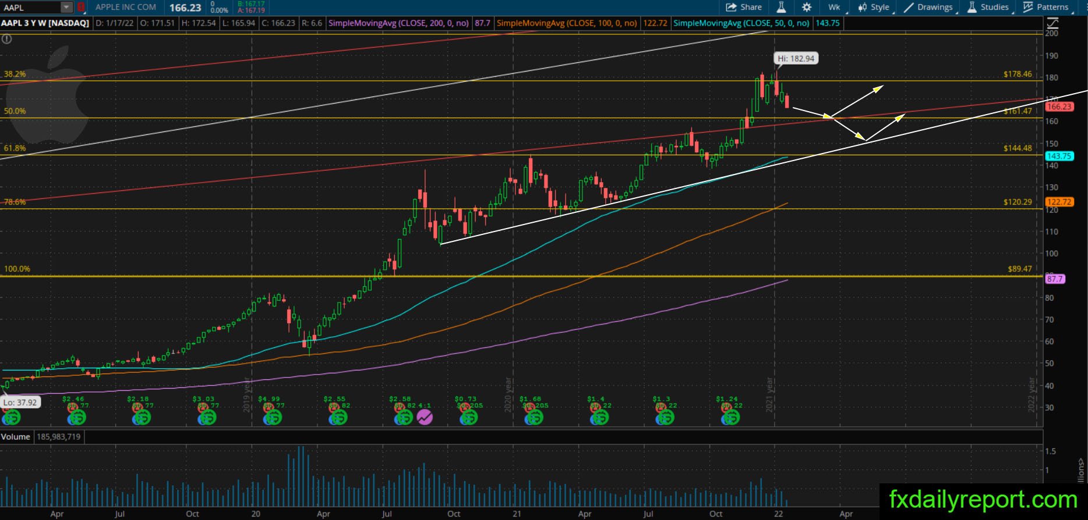The width and height of the screenshot is (1088, 520).
Task: Click the $89.47 Fibonacci price label
Action: coord(1020,269)
